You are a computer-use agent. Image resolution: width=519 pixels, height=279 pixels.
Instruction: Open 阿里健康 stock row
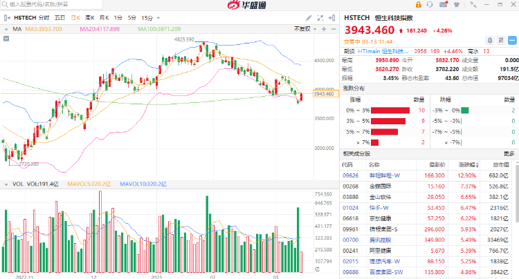(x=426, y=251)
